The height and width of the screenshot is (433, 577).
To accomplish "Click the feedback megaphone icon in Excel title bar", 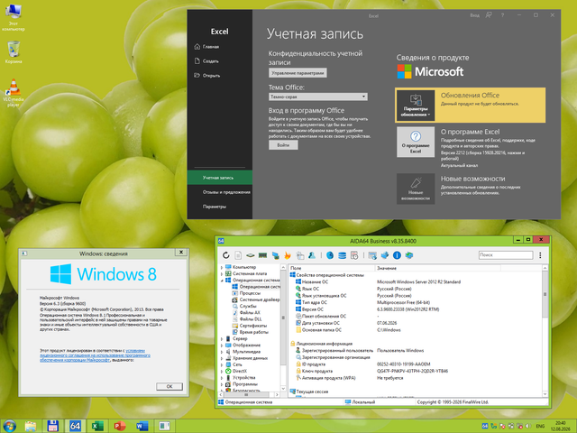I will 489,15.
